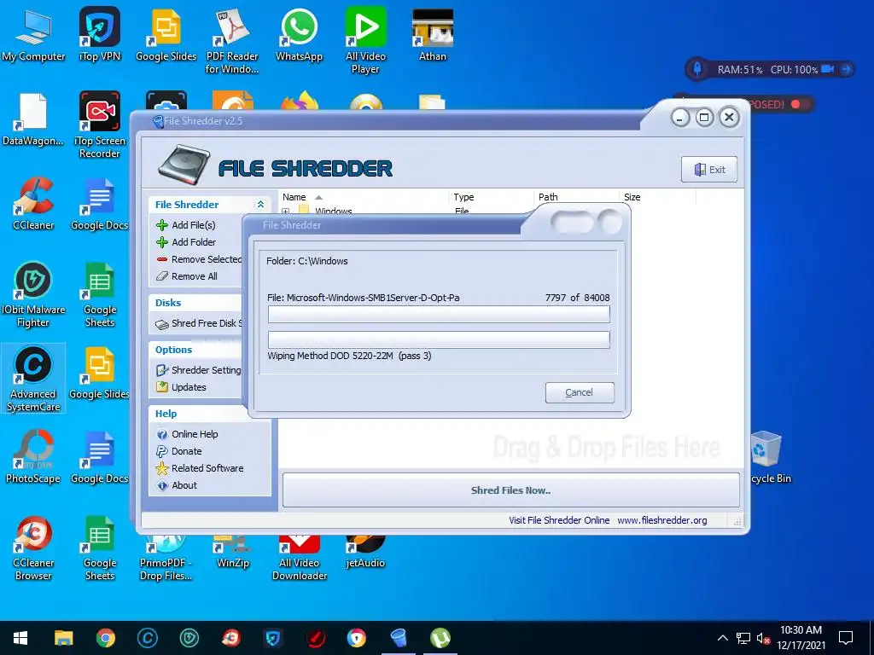This screenshot has width=874, height=655.
Task: Cancel the shredding progress dialog
Action: (x=580, y=392)
